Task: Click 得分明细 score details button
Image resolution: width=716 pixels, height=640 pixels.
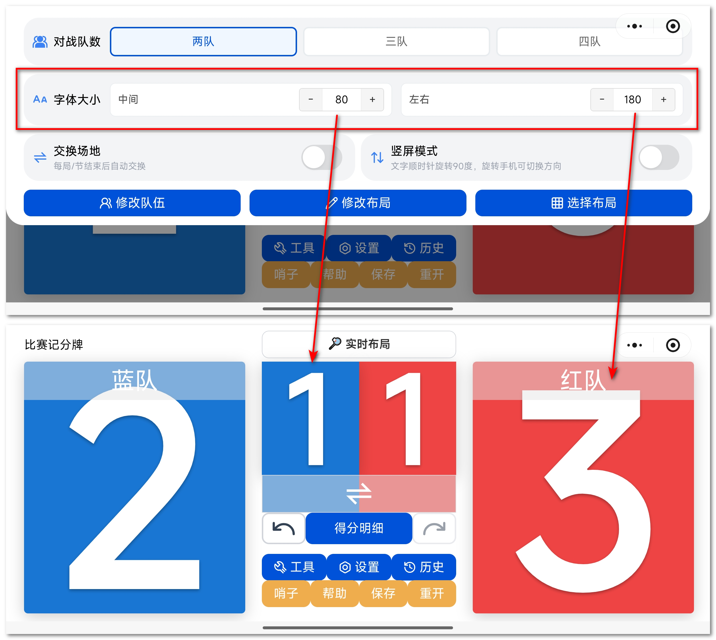Action: tap(359, 528)
